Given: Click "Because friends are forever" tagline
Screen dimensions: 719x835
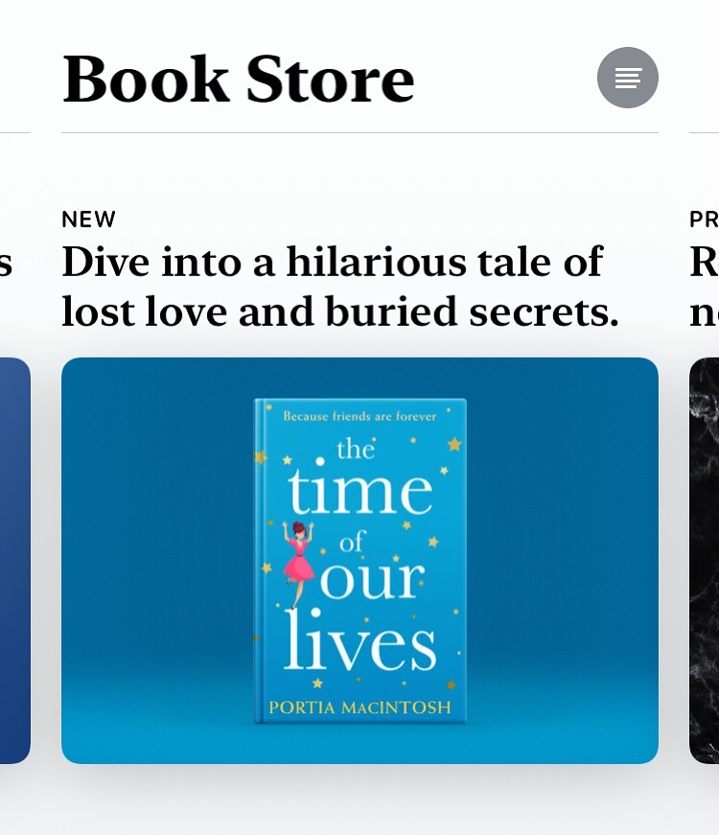Looking at the screenshot, I should click(359, 416).
